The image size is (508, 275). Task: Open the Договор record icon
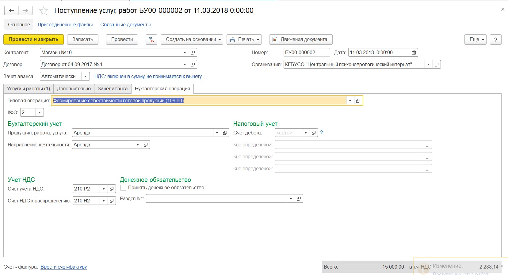[x=193, y=65]
